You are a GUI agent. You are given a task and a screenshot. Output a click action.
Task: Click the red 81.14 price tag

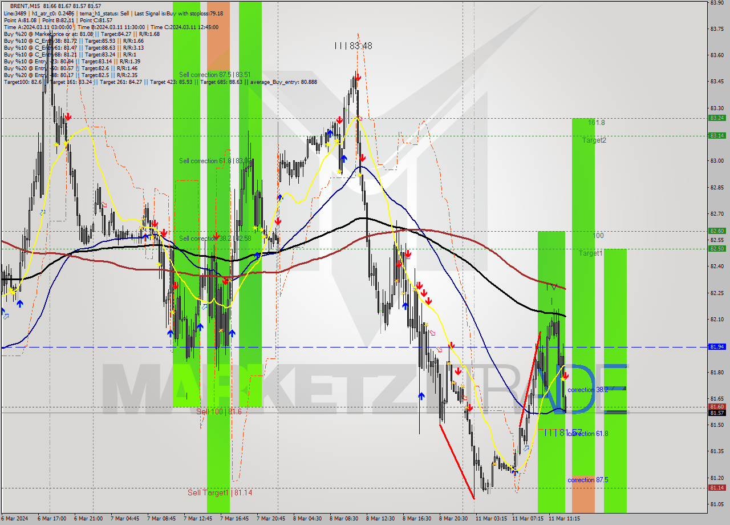tap(717, 488)
